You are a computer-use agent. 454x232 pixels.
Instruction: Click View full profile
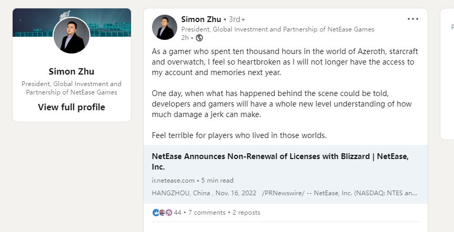tap(72, 107)
